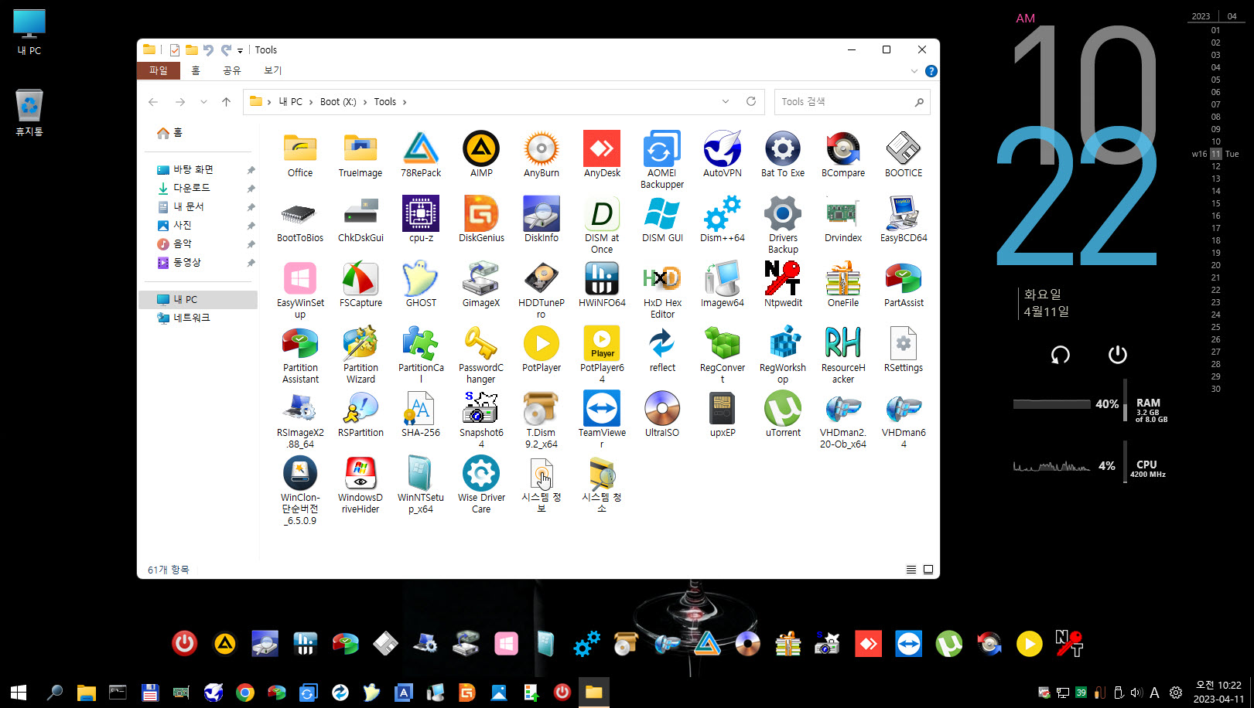Click the Explorer help button
1254x708 pixels.
tap(931, 71)
